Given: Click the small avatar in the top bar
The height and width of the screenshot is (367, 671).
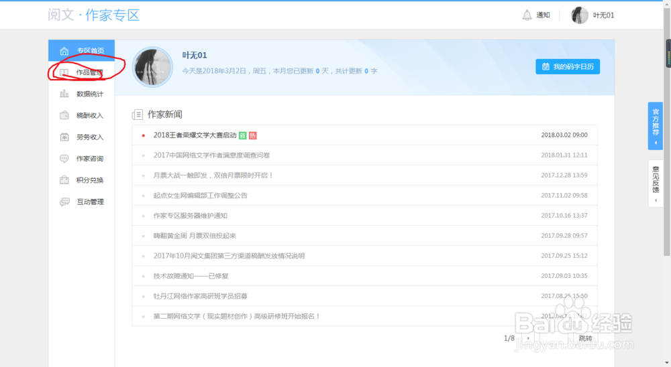Looking at the screenshot, I should (x=580, y=15).
